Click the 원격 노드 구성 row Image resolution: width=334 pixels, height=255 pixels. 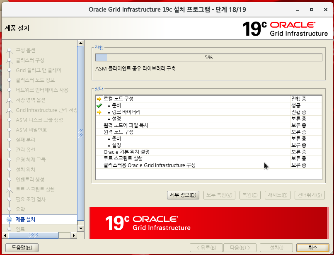(x=209, y=132)
